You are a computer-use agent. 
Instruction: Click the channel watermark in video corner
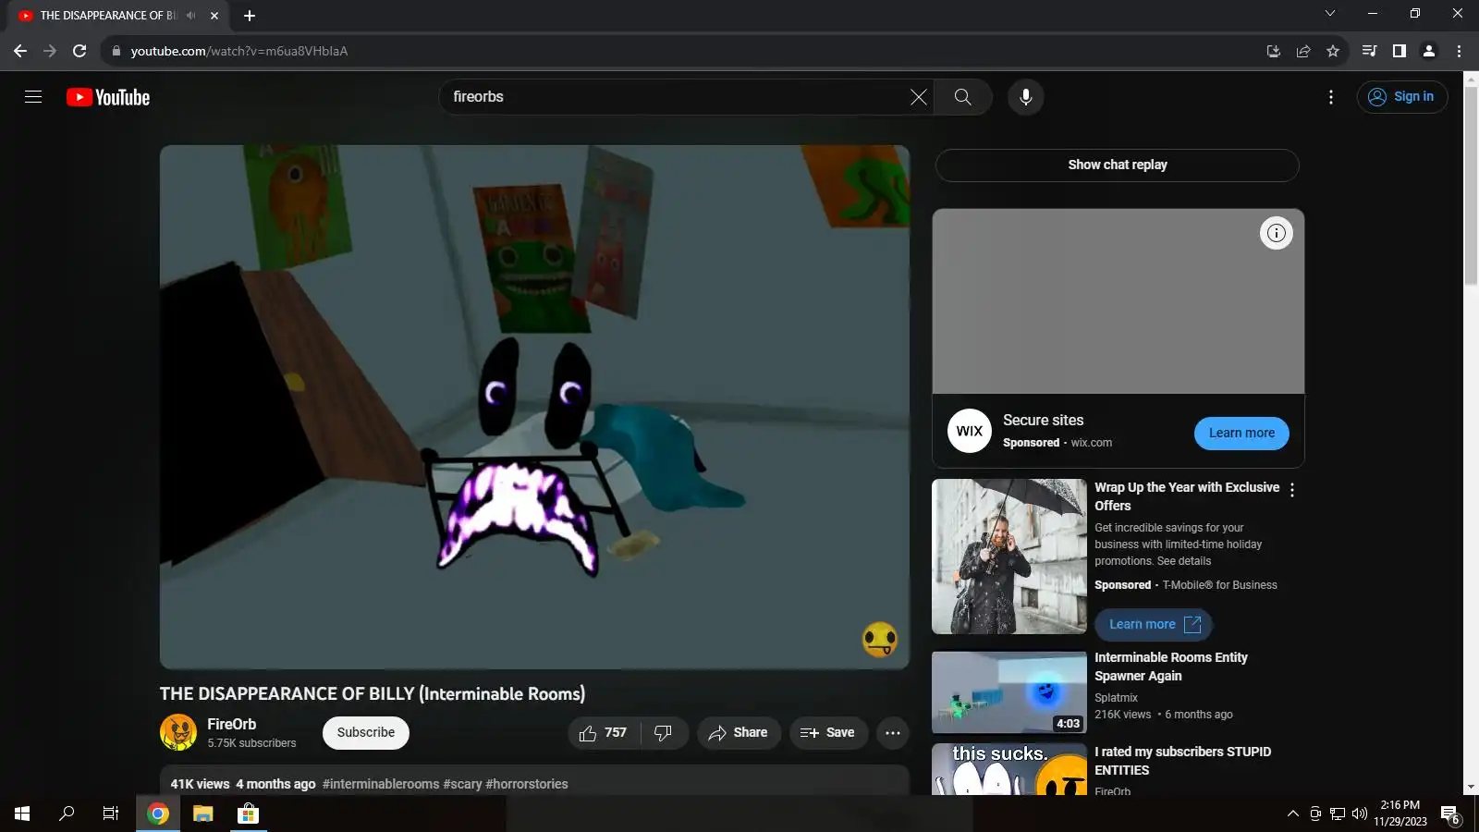click(879, 639)
